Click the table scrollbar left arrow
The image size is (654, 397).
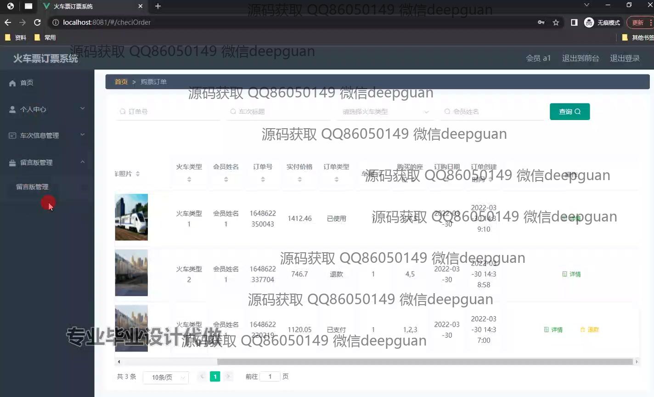coord(118,362)
